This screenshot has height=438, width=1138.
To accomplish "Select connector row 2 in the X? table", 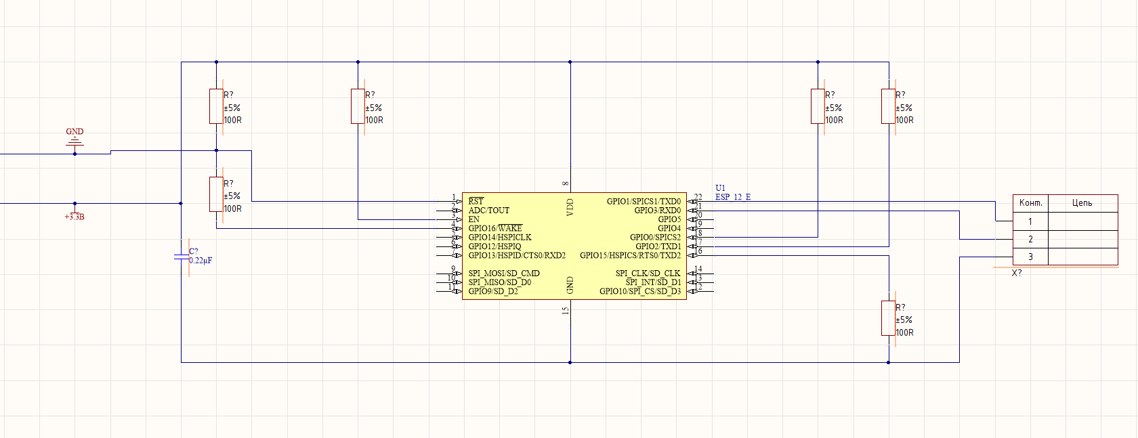I will tap(1066, 239).
